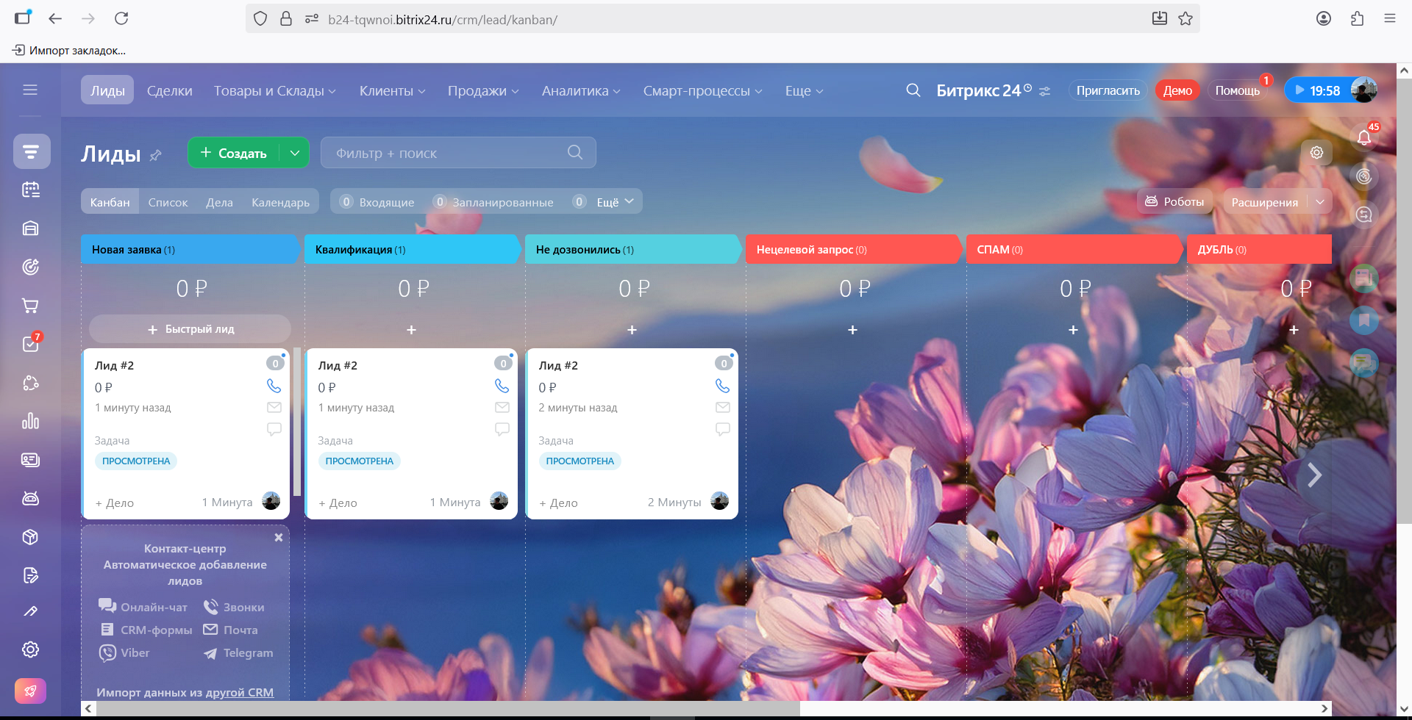The image size is (1412, 720).
Task: Add a lead in СПАМ column
Action: point(1073,330)
